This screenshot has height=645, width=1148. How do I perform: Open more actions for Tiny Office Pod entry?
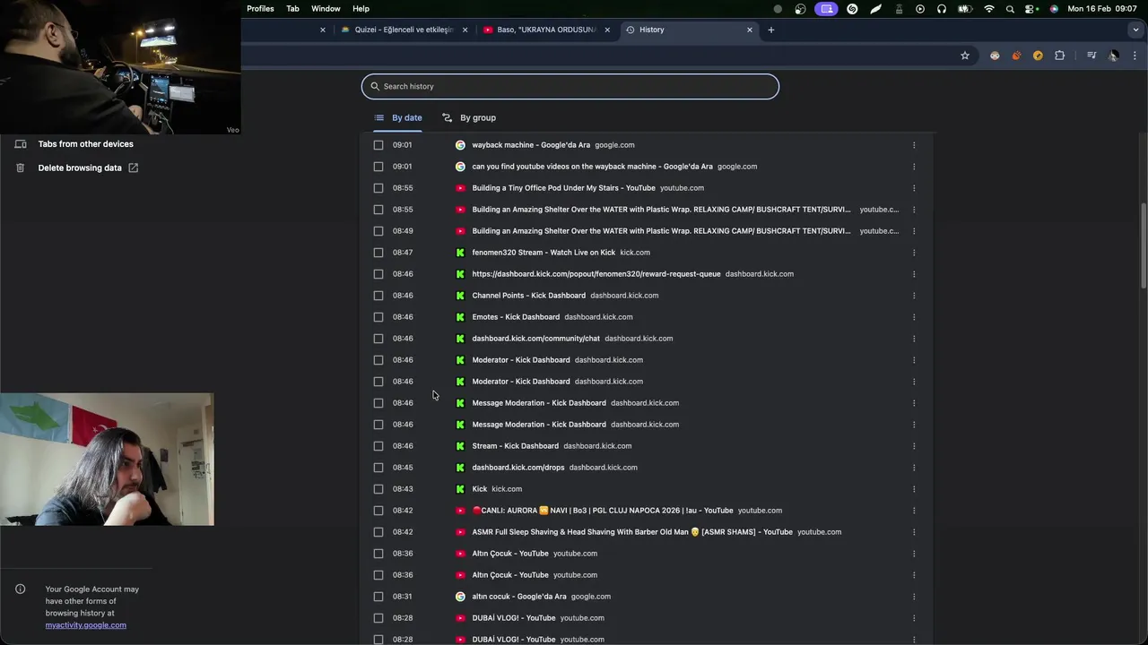tap(914, 188)
